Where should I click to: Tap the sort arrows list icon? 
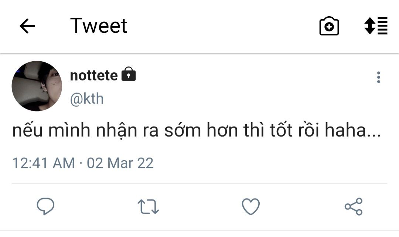pos(376,26)
